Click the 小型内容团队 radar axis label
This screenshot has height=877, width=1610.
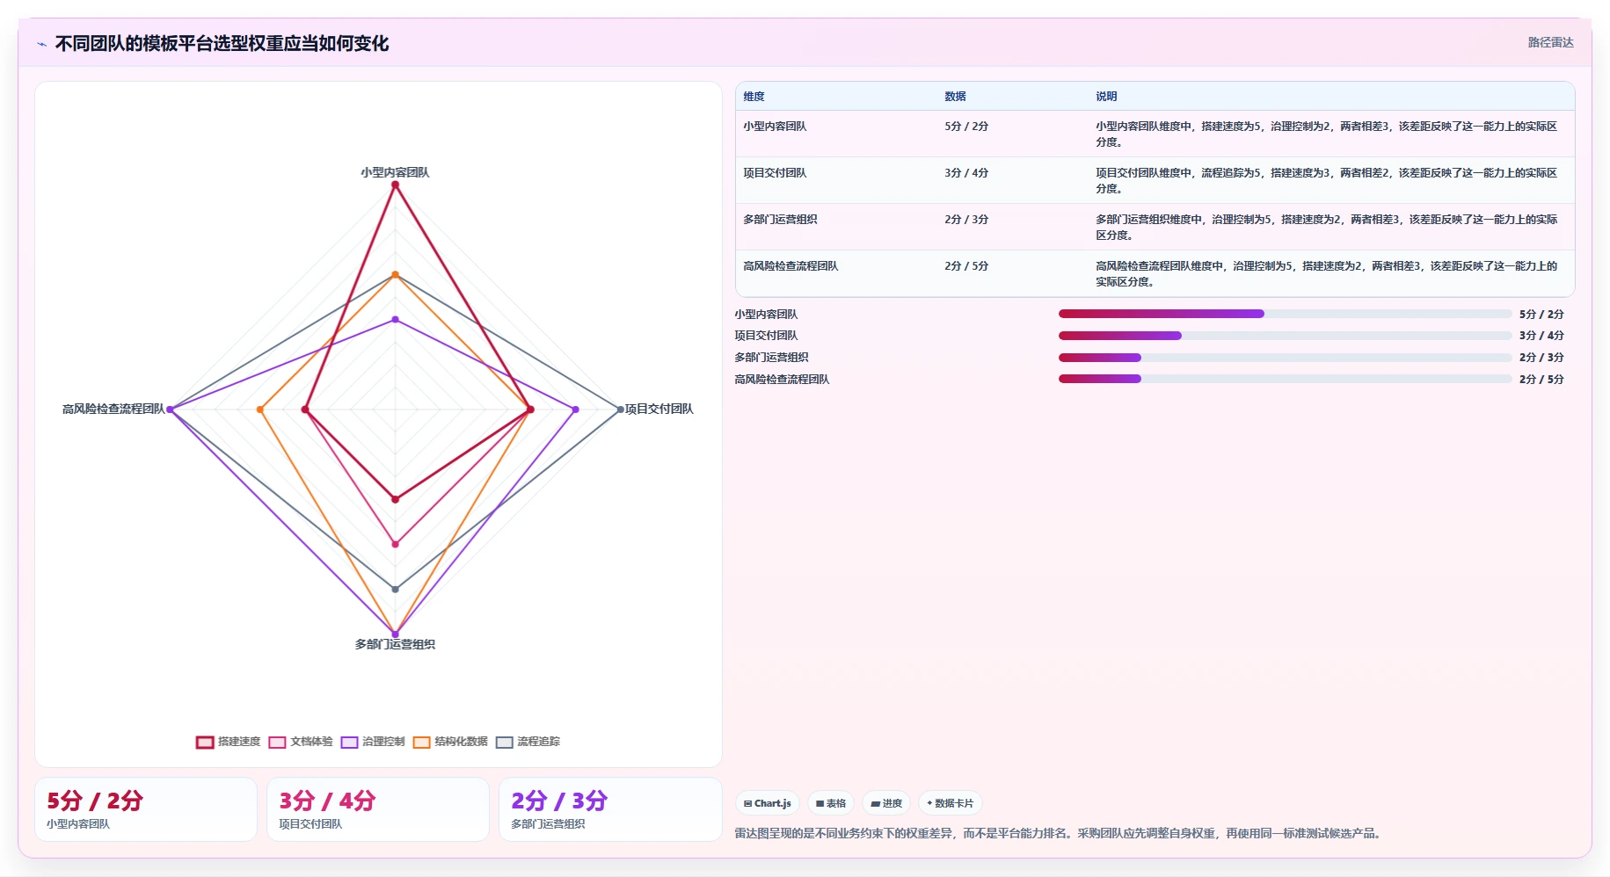(x=395, y=172)
